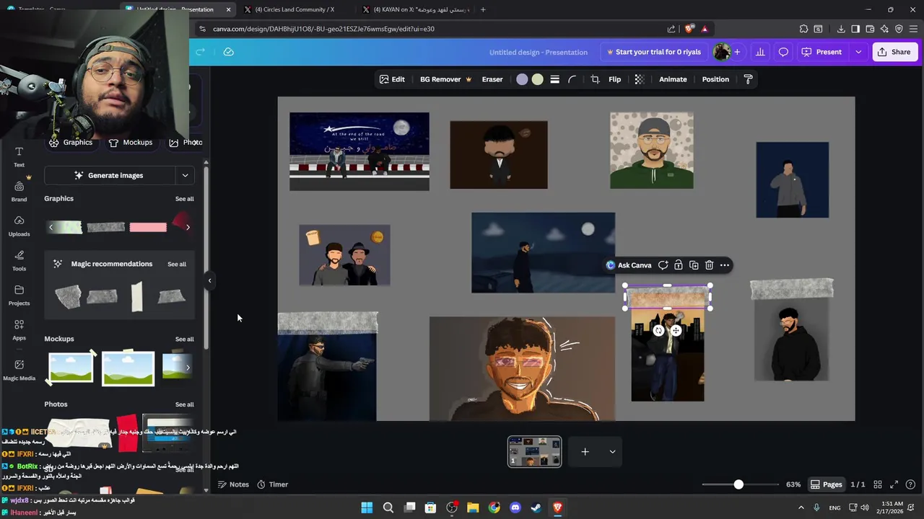Open the Notes panel
This screenshot has height=519, width=924.
pos(233,484)
